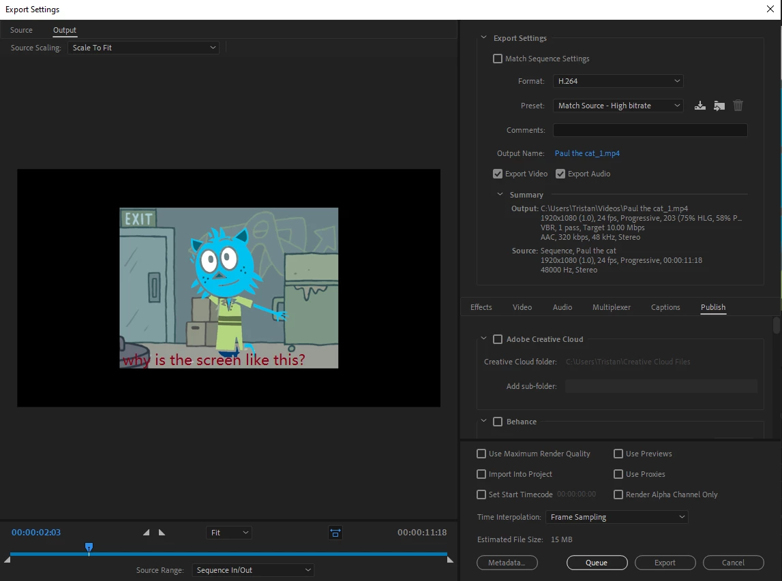782x581 pixels.
Task: Click the out-point handle at timeline end
Action: pyautogui.click(x=450, y=560)
